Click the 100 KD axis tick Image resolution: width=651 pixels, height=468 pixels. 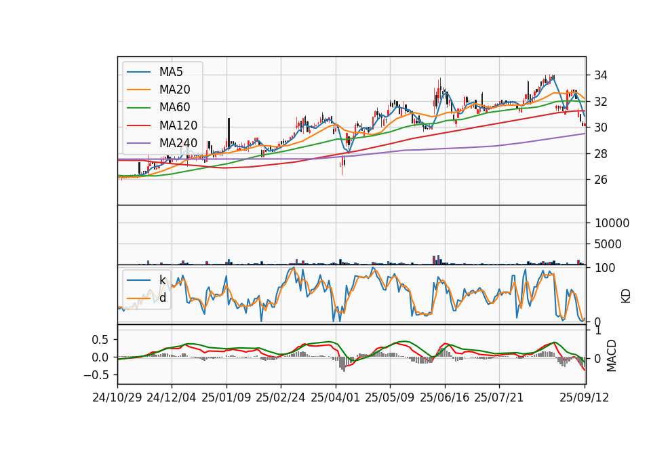(x=605, y=269)
